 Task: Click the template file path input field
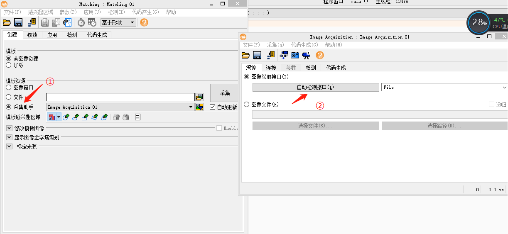(120, 97)
